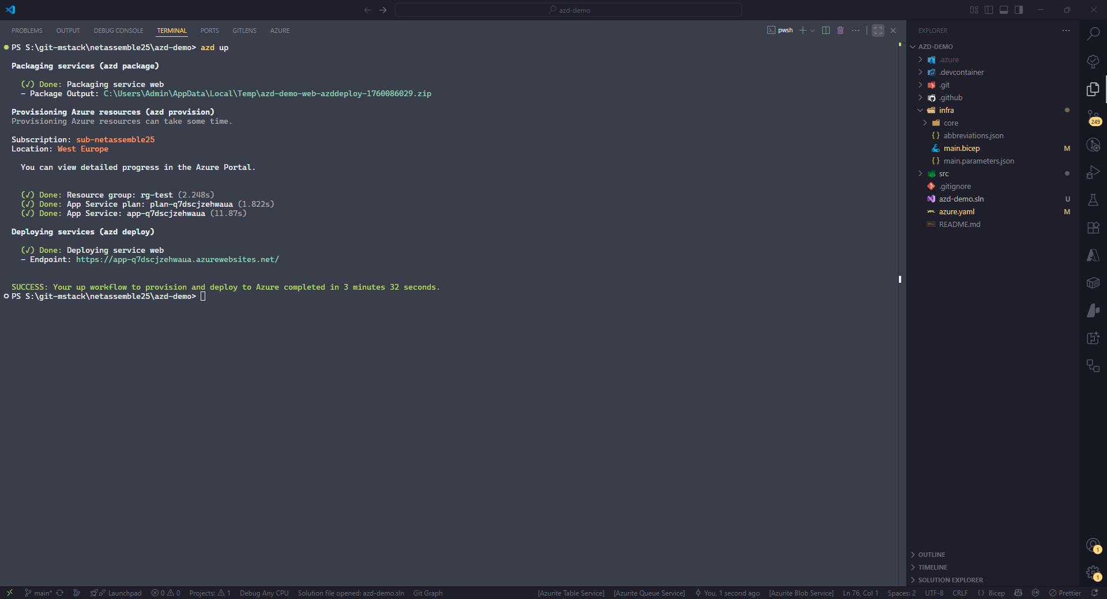Toggle maximized terminal panel size
This screenshot has width=1107, height=599.
878,31
